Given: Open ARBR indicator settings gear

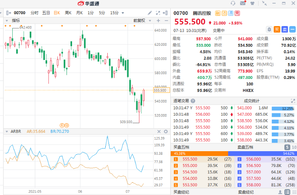Looking at the screenshot, I should pos(166,131).
